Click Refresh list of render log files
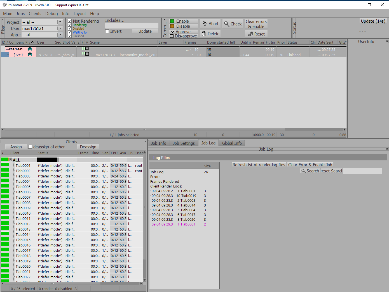389x292 pixels. (259, 165)
